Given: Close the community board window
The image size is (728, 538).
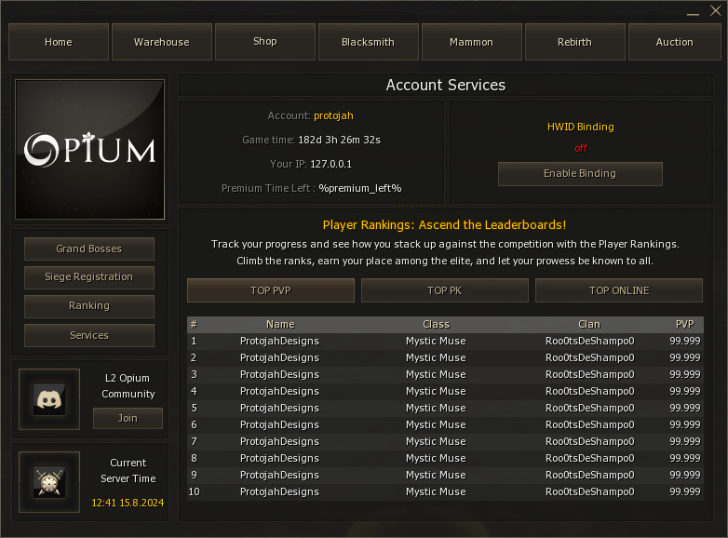Looking at the screenshot, I should tap(716, 10).
